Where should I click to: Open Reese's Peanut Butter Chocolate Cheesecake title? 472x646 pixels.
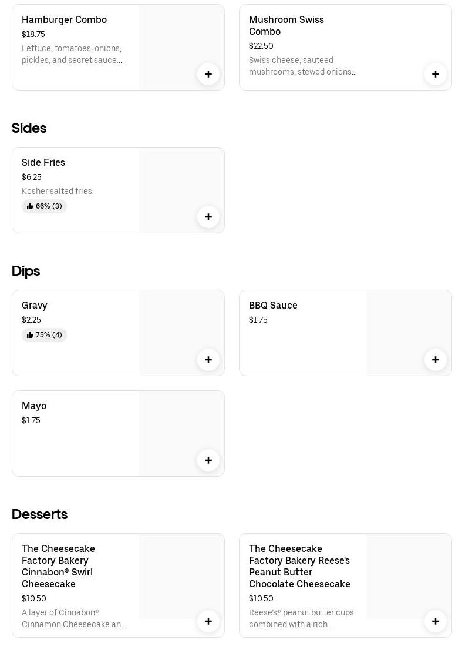(x=299, y=566)
